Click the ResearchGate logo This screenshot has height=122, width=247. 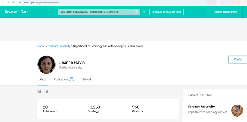click(x=17, y=12)
